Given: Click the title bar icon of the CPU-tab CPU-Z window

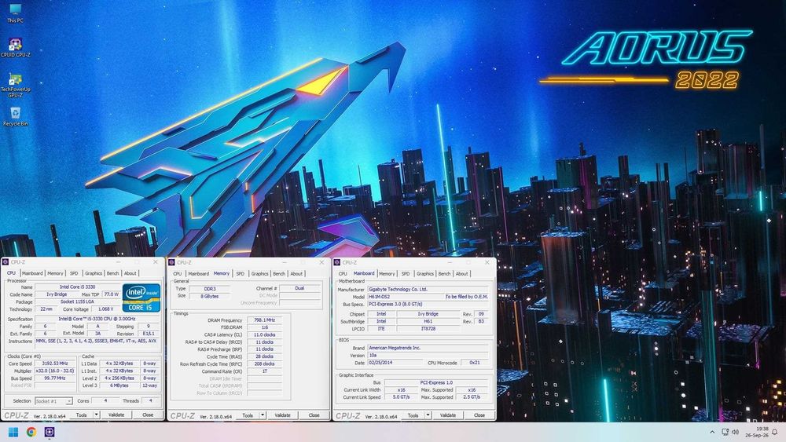Looking at the screenshot, I should pos(6,261).
